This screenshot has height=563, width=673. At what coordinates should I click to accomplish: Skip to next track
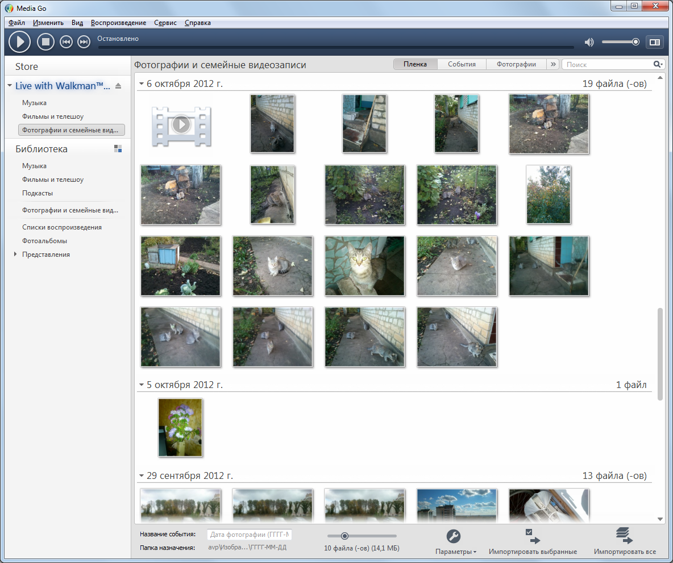coord(84,42)
